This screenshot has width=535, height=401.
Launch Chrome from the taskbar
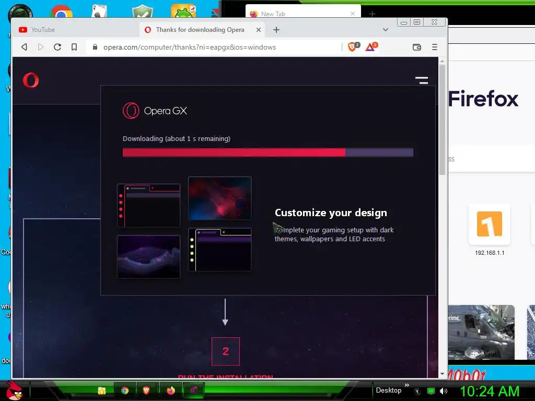pos(125,391)
